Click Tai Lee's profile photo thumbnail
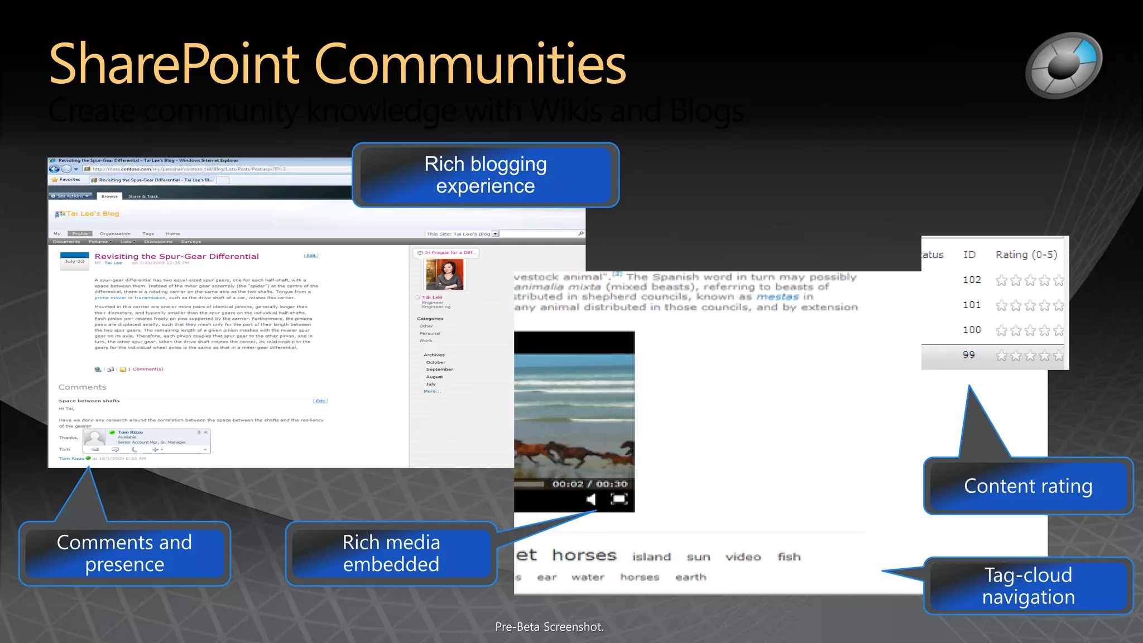The image size is (1143, 643). 444,275
